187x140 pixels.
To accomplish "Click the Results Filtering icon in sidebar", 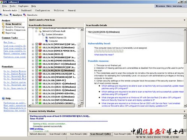I will point(3,27).
